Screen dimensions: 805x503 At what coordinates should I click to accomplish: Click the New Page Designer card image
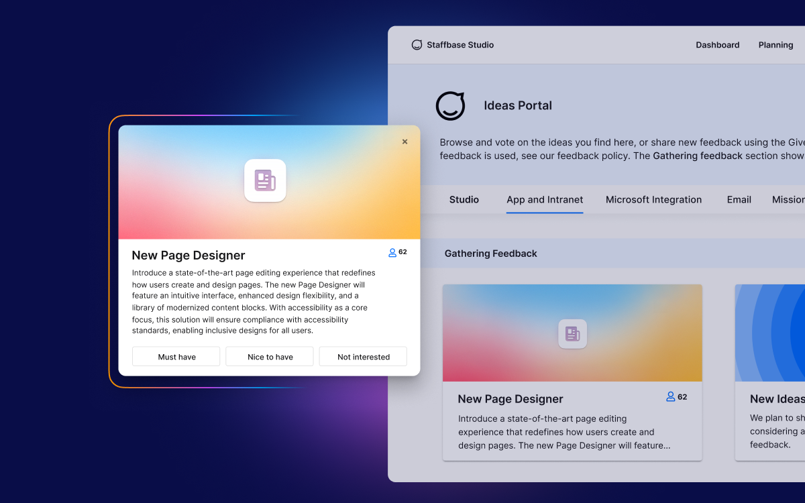pos(572,333)
